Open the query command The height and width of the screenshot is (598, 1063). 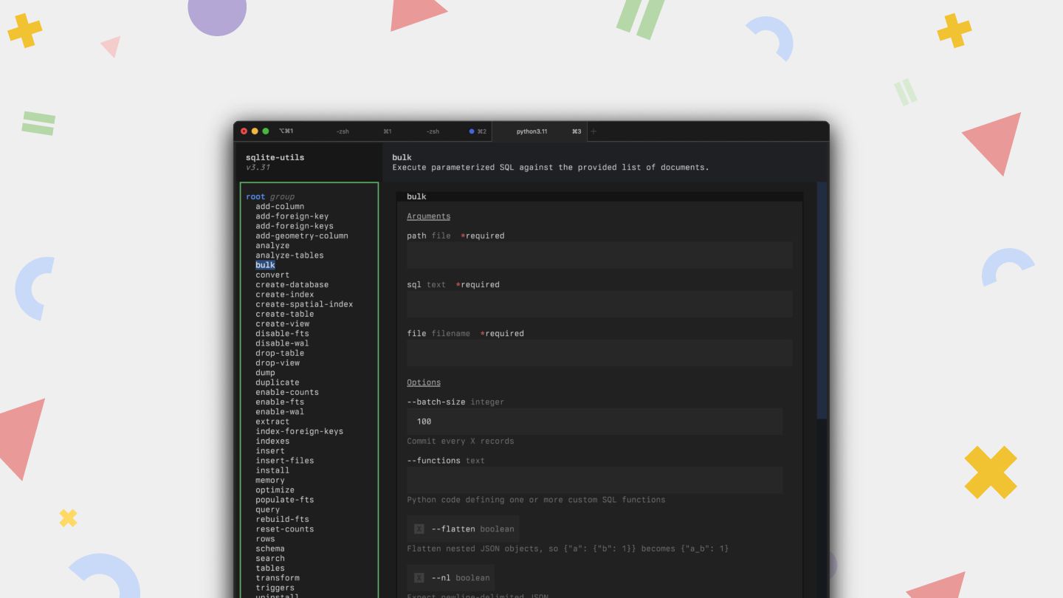268,509
